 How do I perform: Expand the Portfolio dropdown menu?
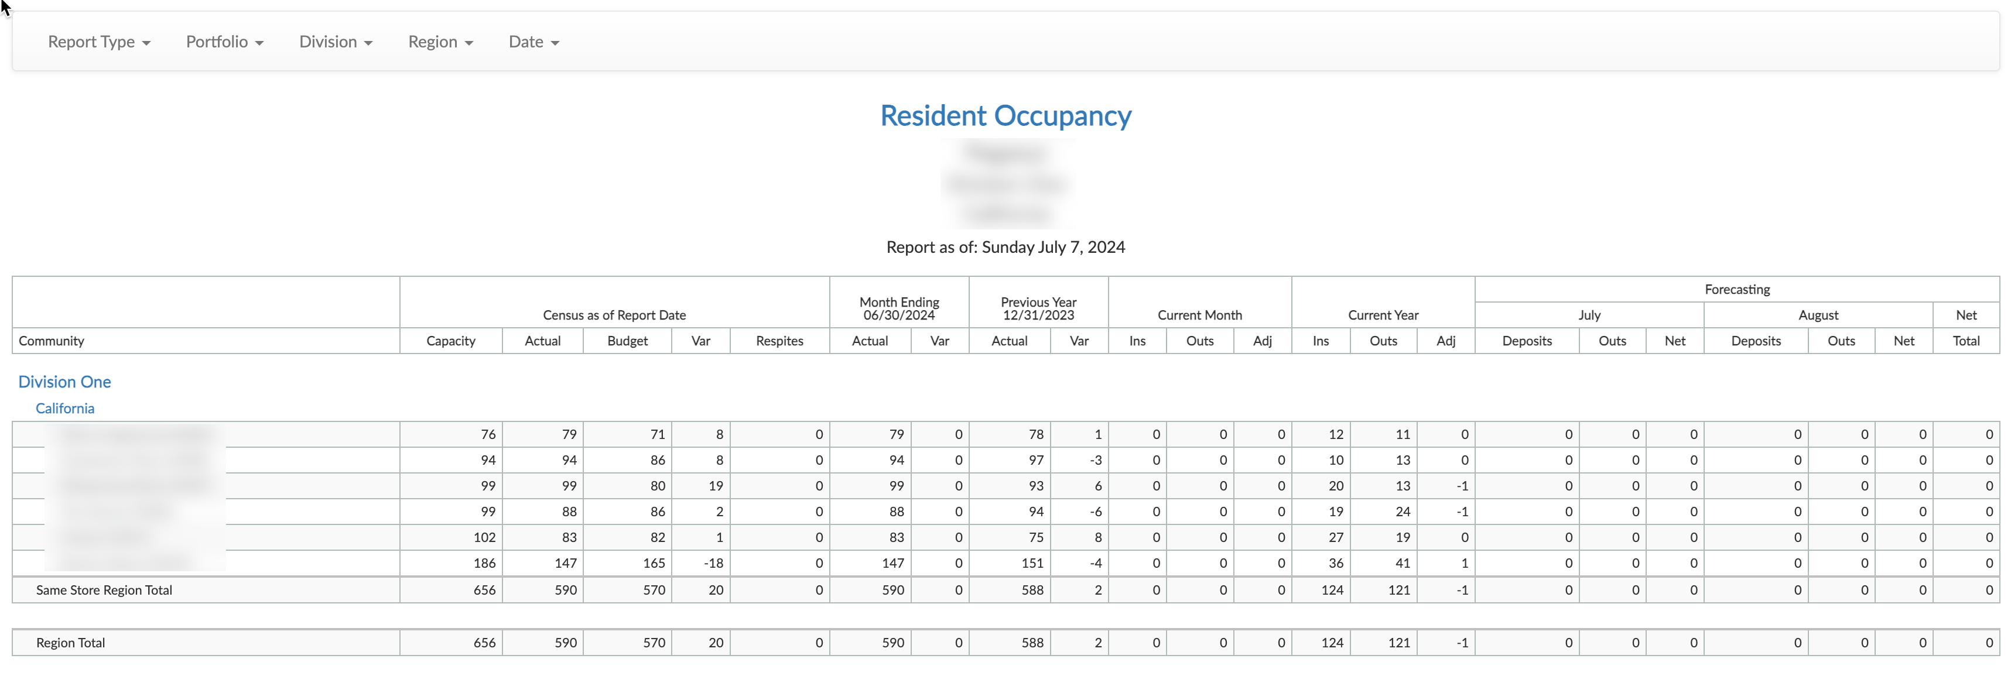click(224, 42)
